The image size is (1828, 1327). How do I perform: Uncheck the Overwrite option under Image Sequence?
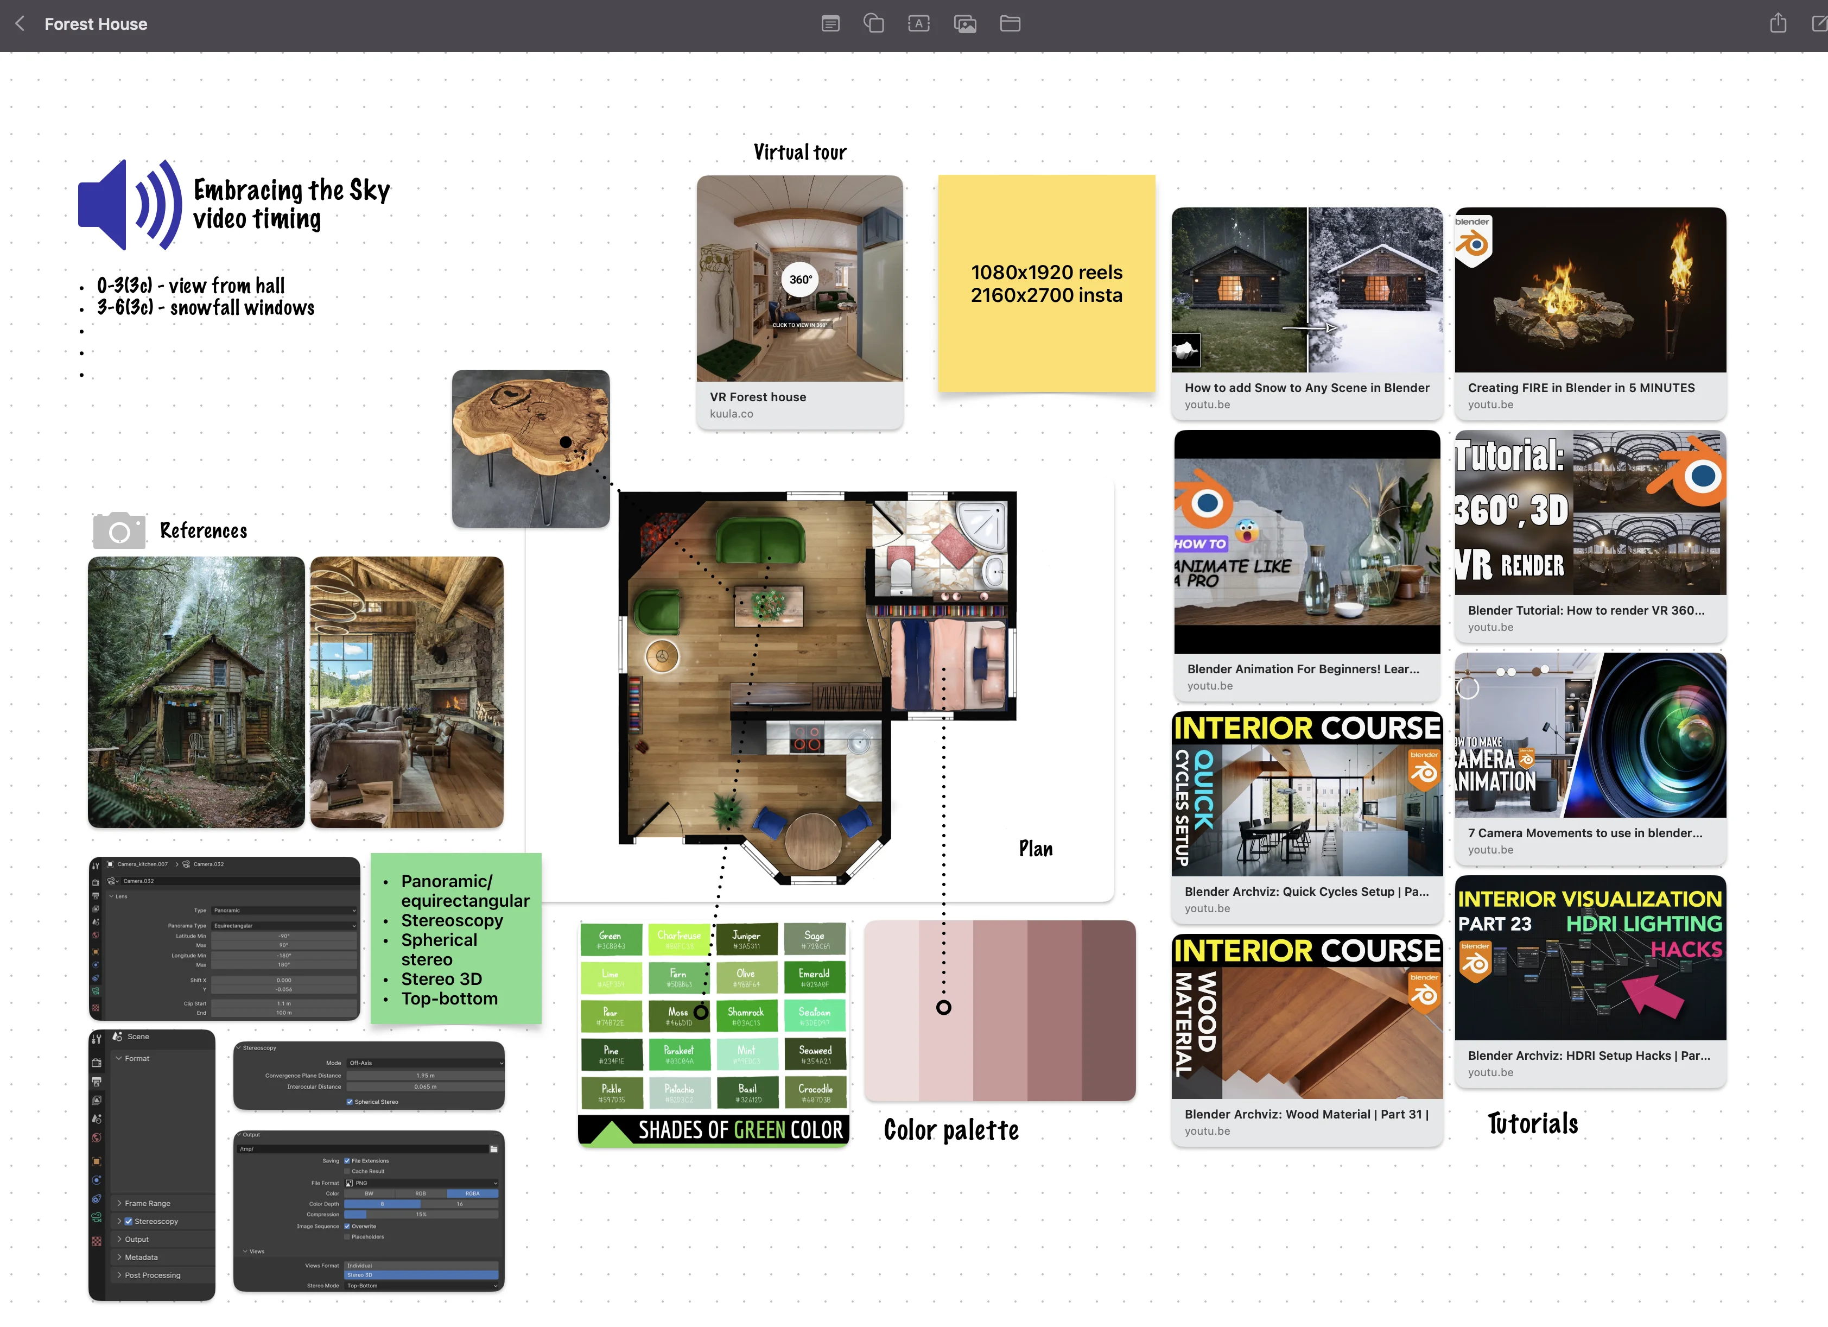347,1226
